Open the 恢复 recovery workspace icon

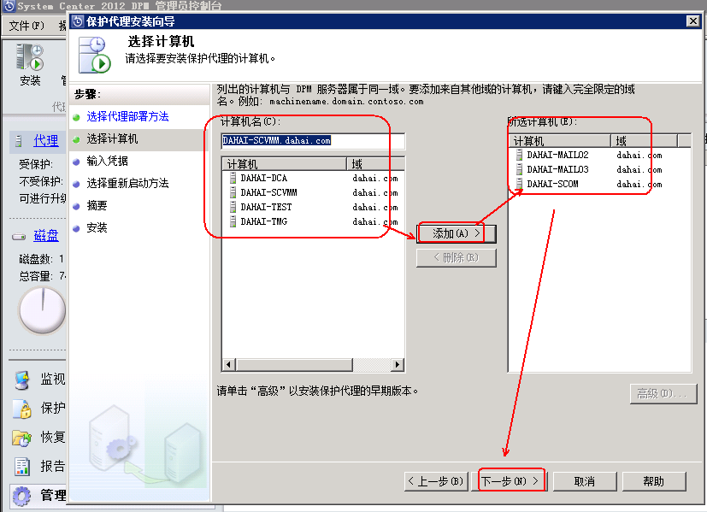21,437
